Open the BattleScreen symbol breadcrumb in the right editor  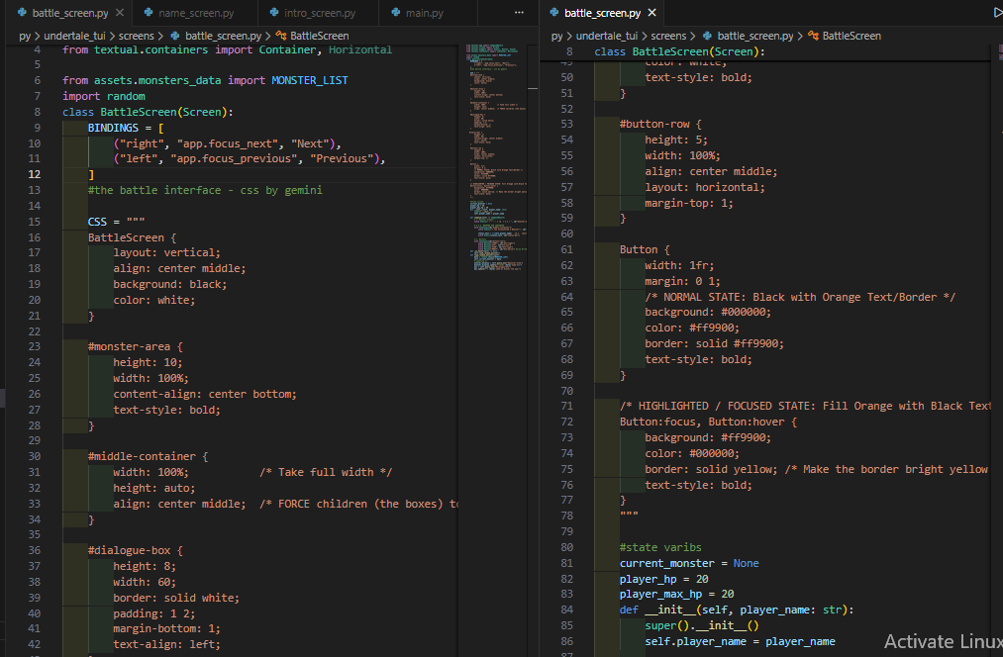851,36
